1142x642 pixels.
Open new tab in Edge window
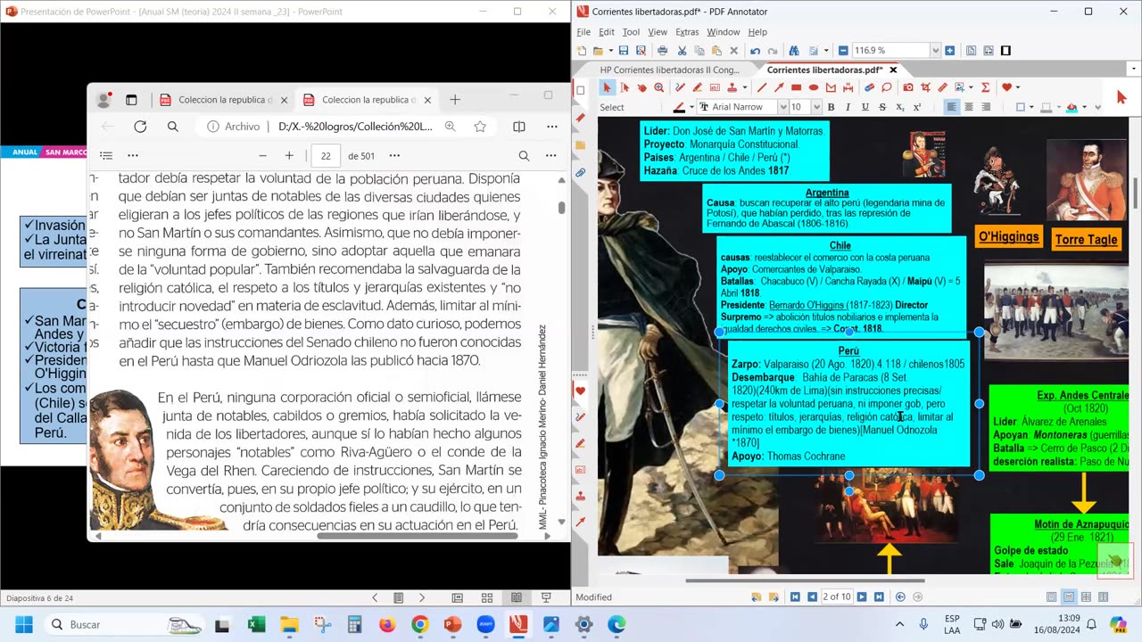click(x=455, y=100)
